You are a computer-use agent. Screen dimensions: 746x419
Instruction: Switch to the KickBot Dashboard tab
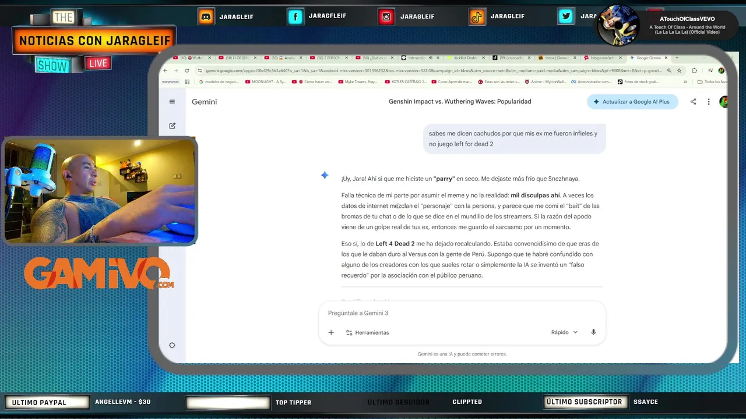click(465, 58)
